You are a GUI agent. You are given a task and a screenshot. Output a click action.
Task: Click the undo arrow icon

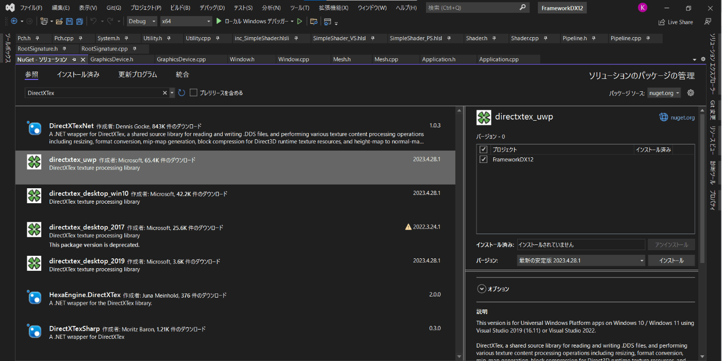point(94,21)
